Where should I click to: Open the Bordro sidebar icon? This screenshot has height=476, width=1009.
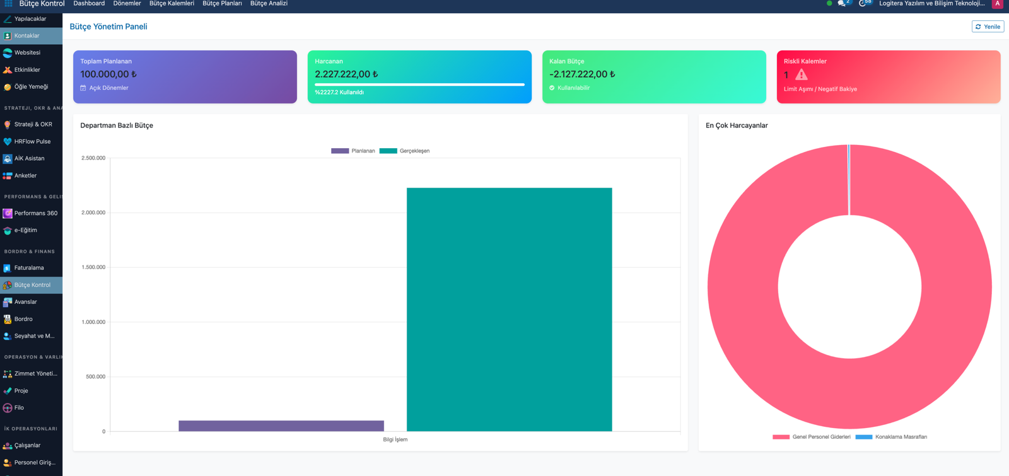pos(8,319)
